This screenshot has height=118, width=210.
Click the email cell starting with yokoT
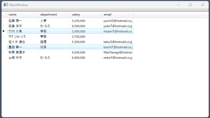(x=118, y=26)
